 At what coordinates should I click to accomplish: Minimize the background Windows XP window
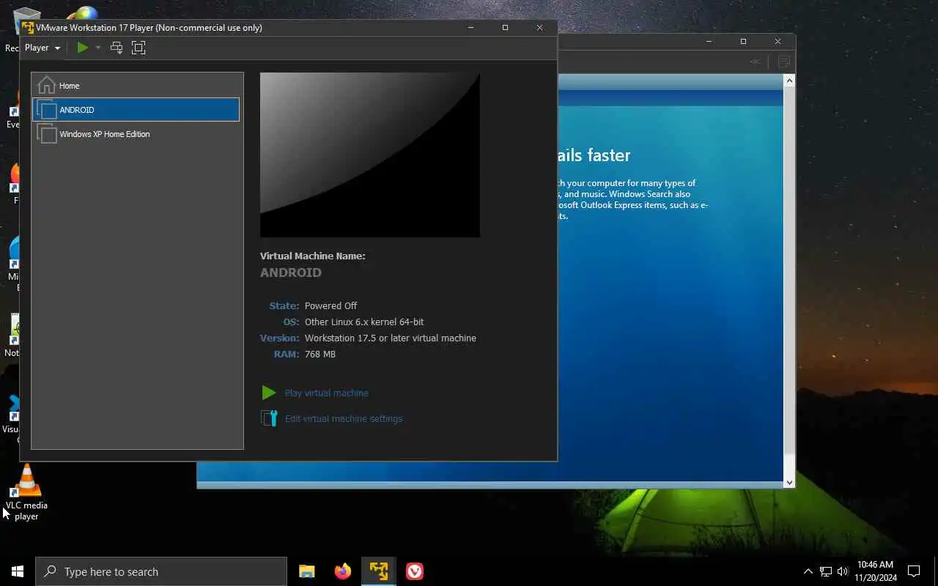(709, 42)
